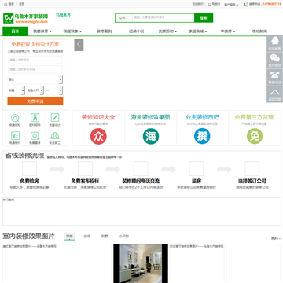Expand the 优惠活动 nav menu
This screenshot has height=283, width=283.
coord(167,31)
